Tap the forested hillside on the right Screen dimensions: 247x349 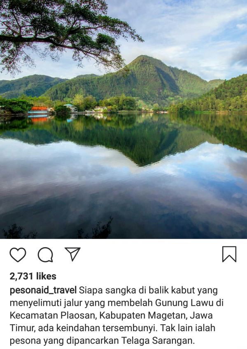tap(218, 96)
